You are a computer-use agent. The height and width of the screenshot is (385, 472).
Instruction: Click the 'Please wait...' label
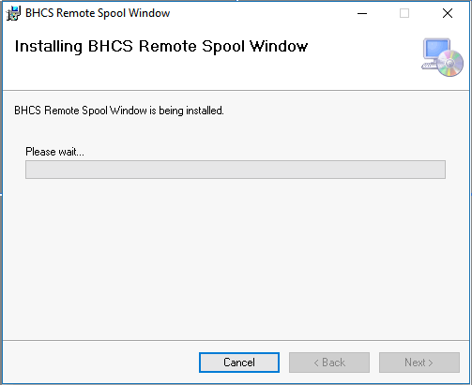[54, 152]
